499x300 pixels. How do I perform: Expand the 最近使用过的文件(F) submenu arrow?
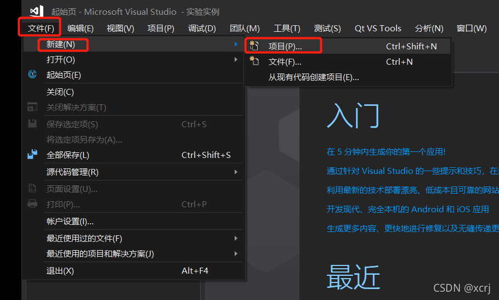point(236,238)
